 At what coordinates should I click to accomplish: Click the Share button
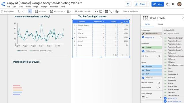click(140, 4)
